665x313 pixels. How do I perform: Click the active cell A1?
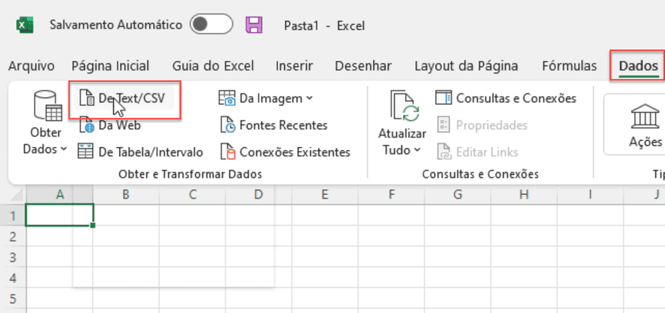60,215
